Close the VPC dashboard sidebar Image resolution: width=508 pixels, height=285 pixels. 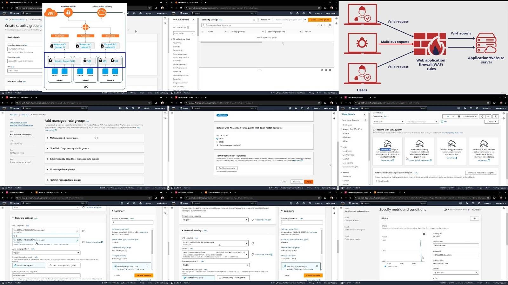(x=193, y=20)
